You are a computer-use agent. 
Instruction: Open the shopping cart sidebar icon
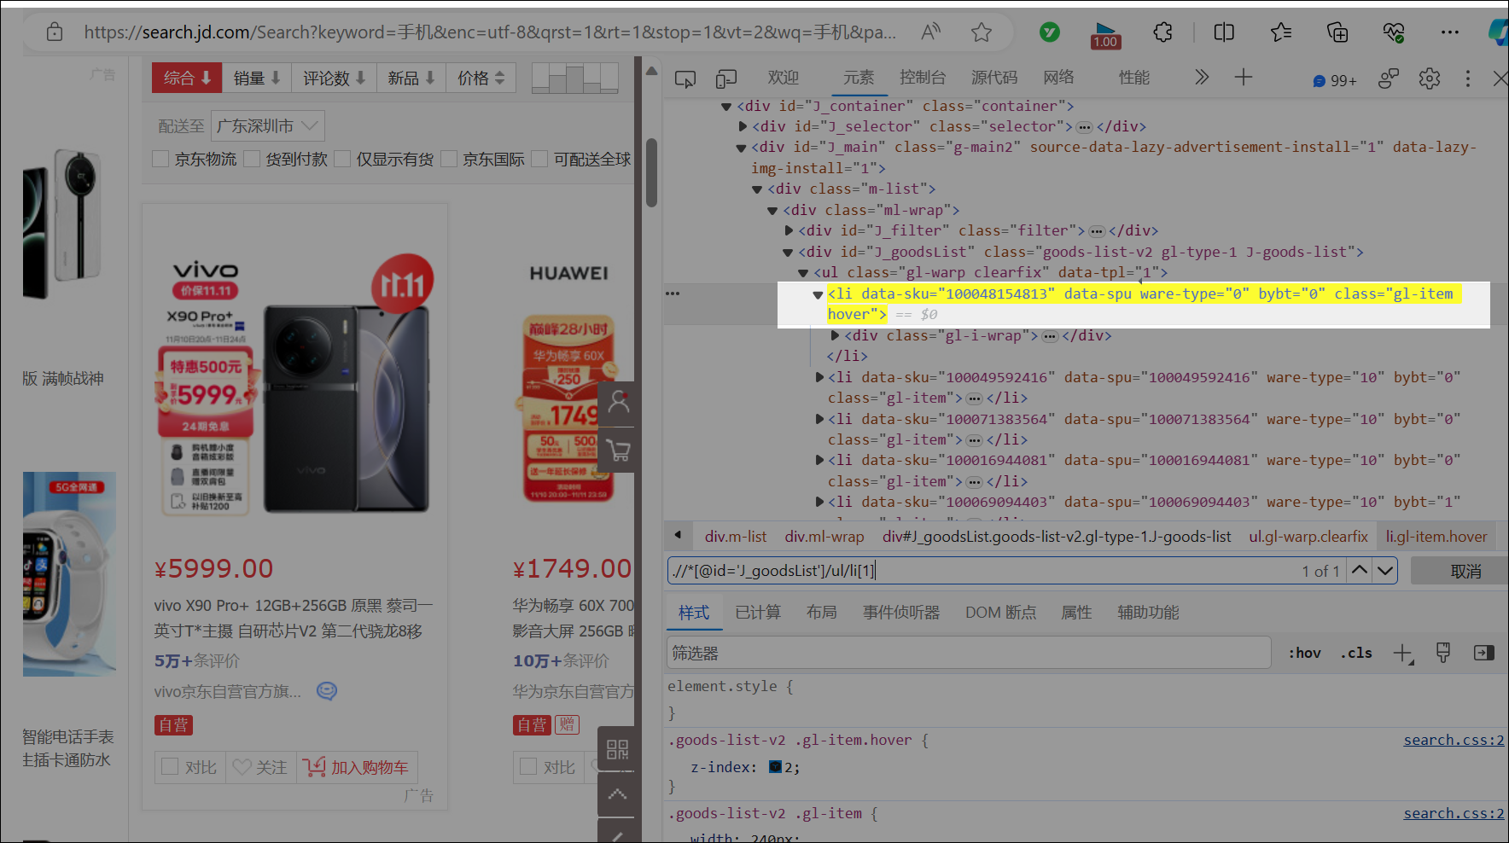619,450
